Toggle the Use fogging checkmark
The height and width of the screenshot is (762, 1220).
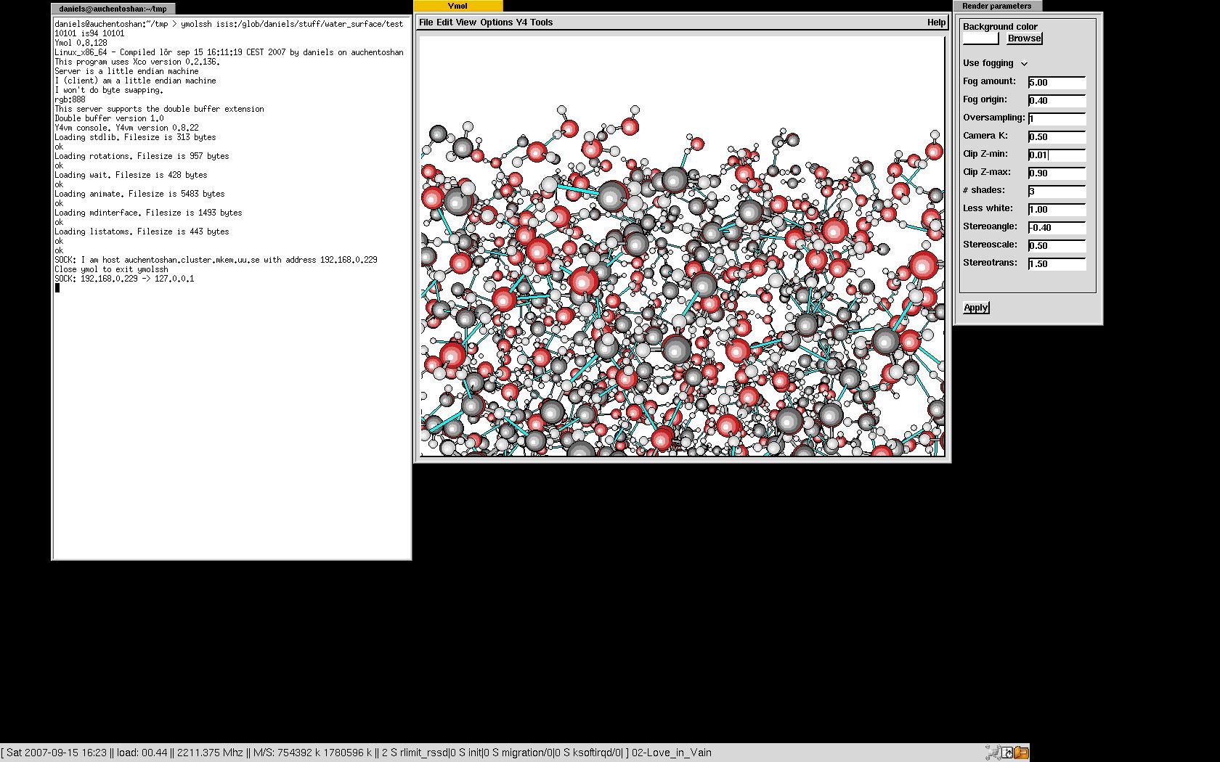1024,63
